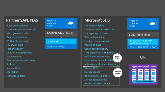Image resolution: width=165 pixels, height=92 pixels.
Task: Click File protocol fabric
Action: pyautogui.click(x=94, y=26)
